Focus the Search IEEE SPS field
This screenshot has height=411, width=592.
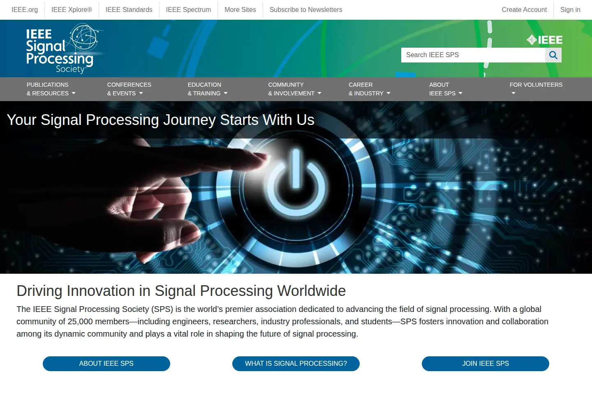coord(473,55)
